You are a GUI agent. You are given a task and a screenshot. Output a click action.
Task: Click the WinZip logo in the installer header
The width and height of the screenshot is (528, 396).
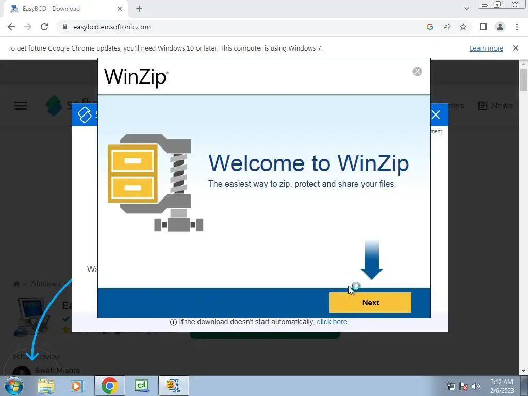pos(136,77)
